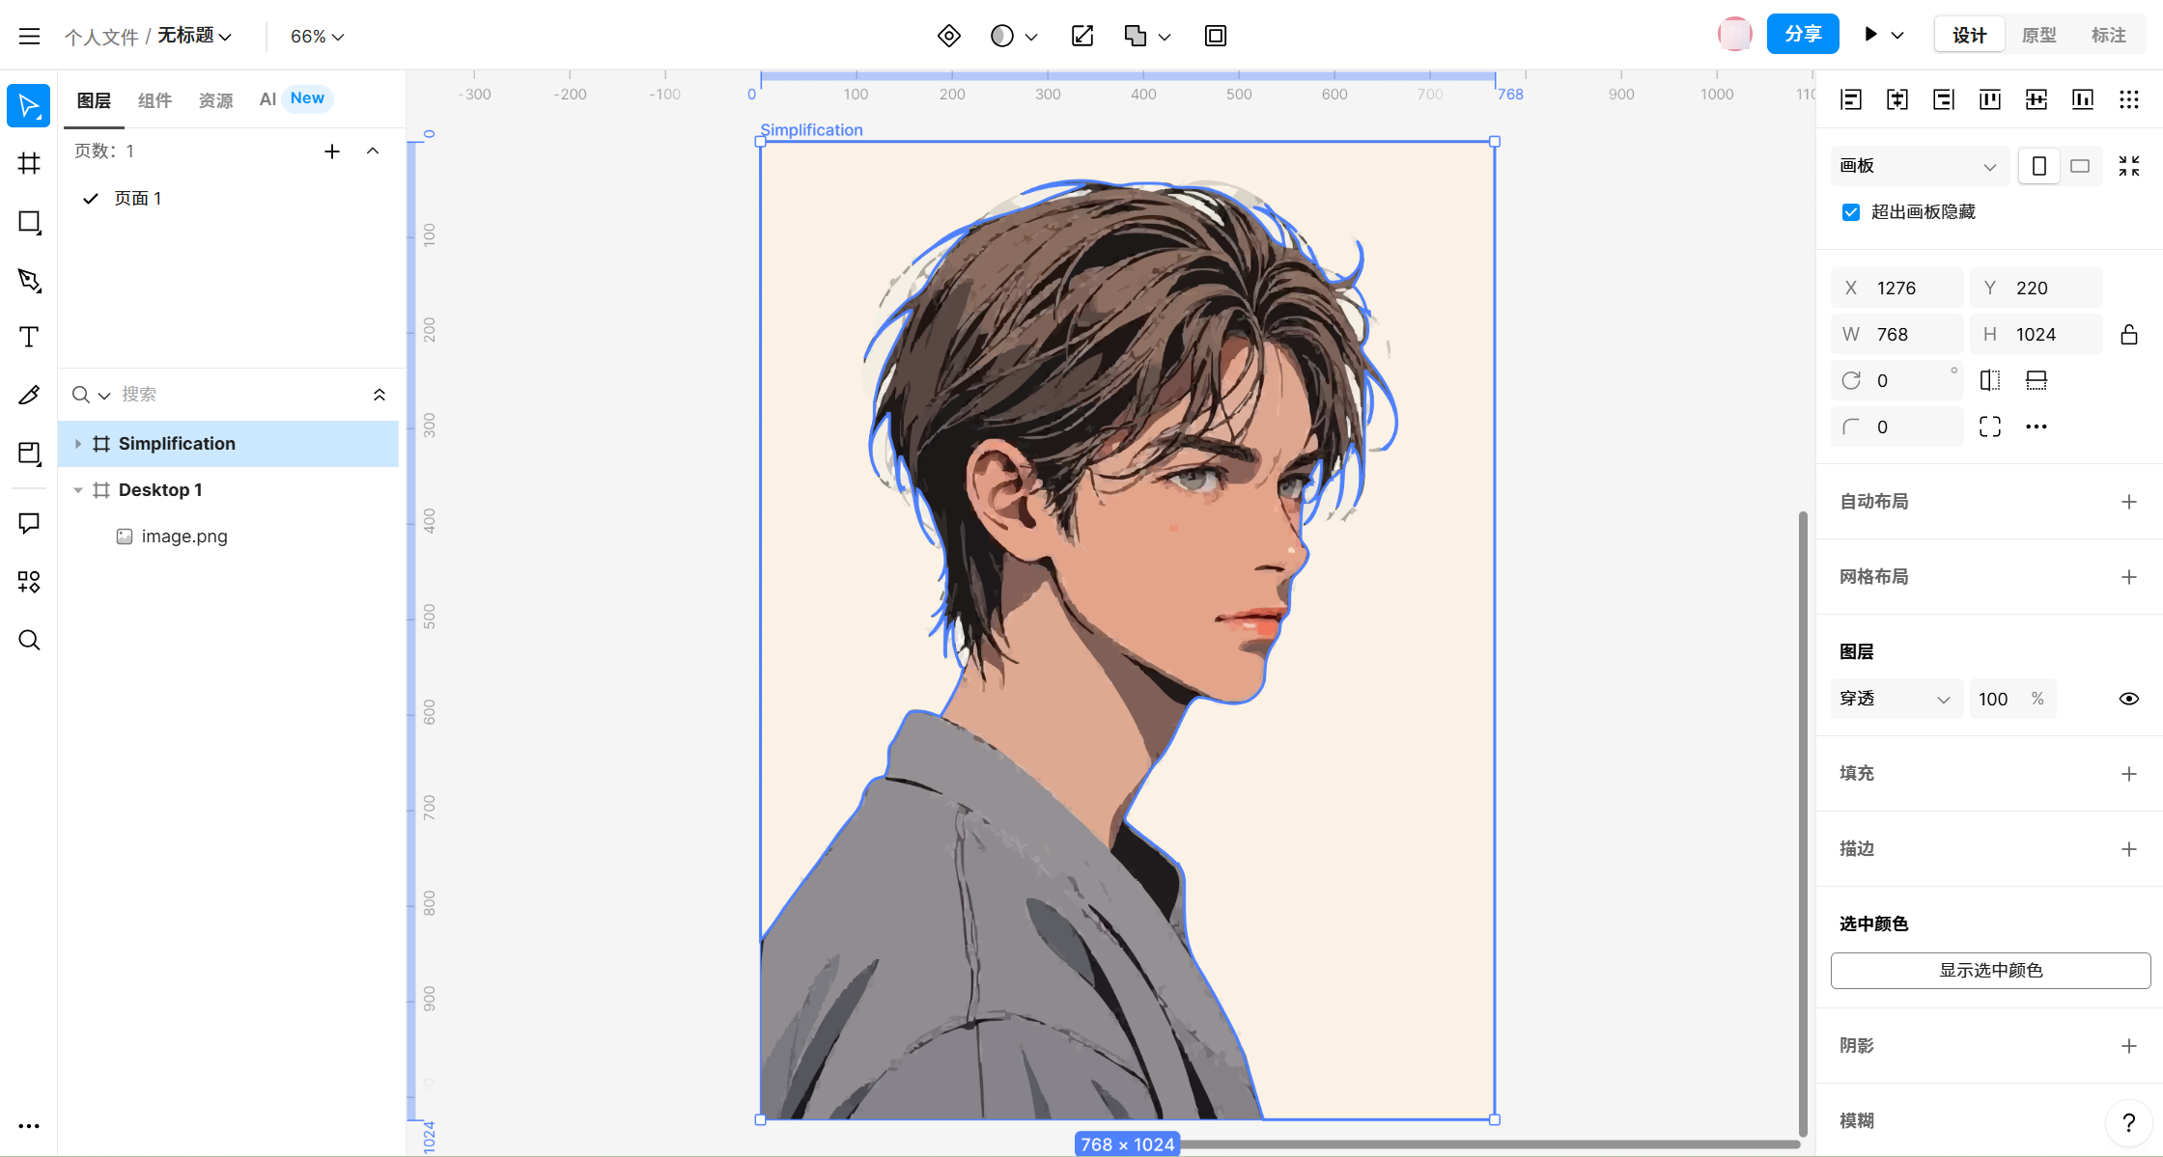The width and height of the screenshot is (2163, 1157).
Task: Toggle layer visibility eye icon
Action: (x=2129, y=699)
